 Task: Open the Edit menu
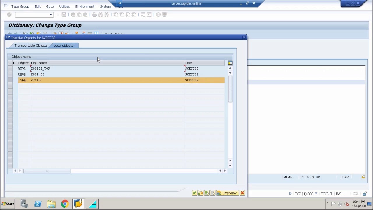coord(38,6)
